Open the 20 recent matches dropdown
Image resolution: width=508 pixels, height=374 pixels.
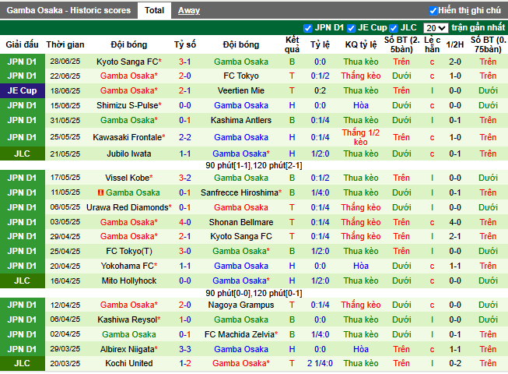pyautogui.click(x=436, y=28)
